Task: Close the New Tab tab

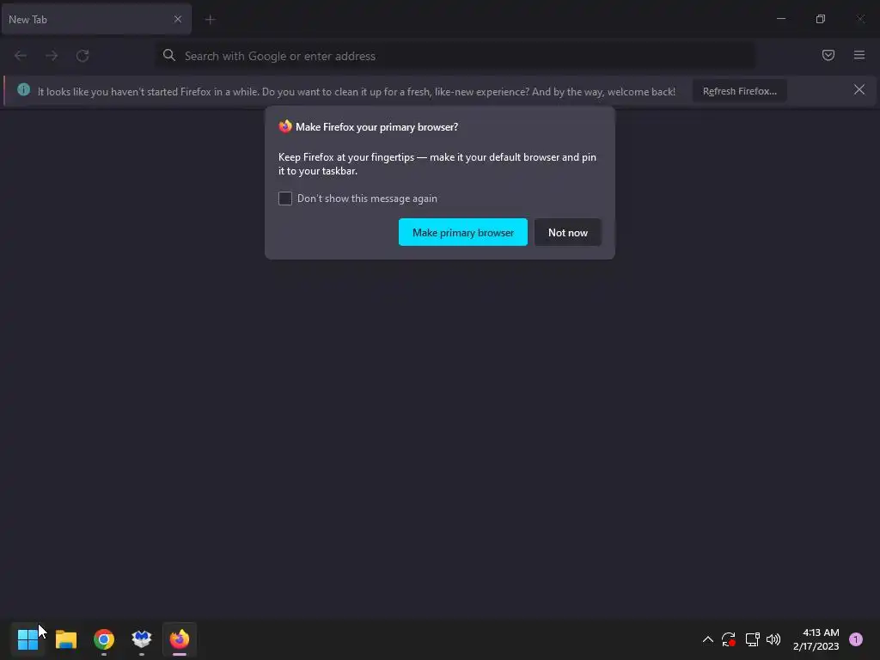Action: 178,19
